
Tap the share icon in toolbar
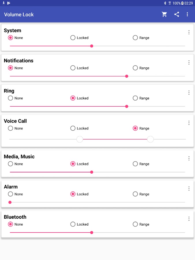point(177,14)
